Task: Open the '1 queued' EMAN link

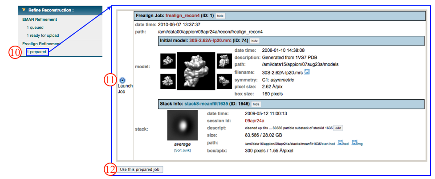Action: [x=35, y=27]
